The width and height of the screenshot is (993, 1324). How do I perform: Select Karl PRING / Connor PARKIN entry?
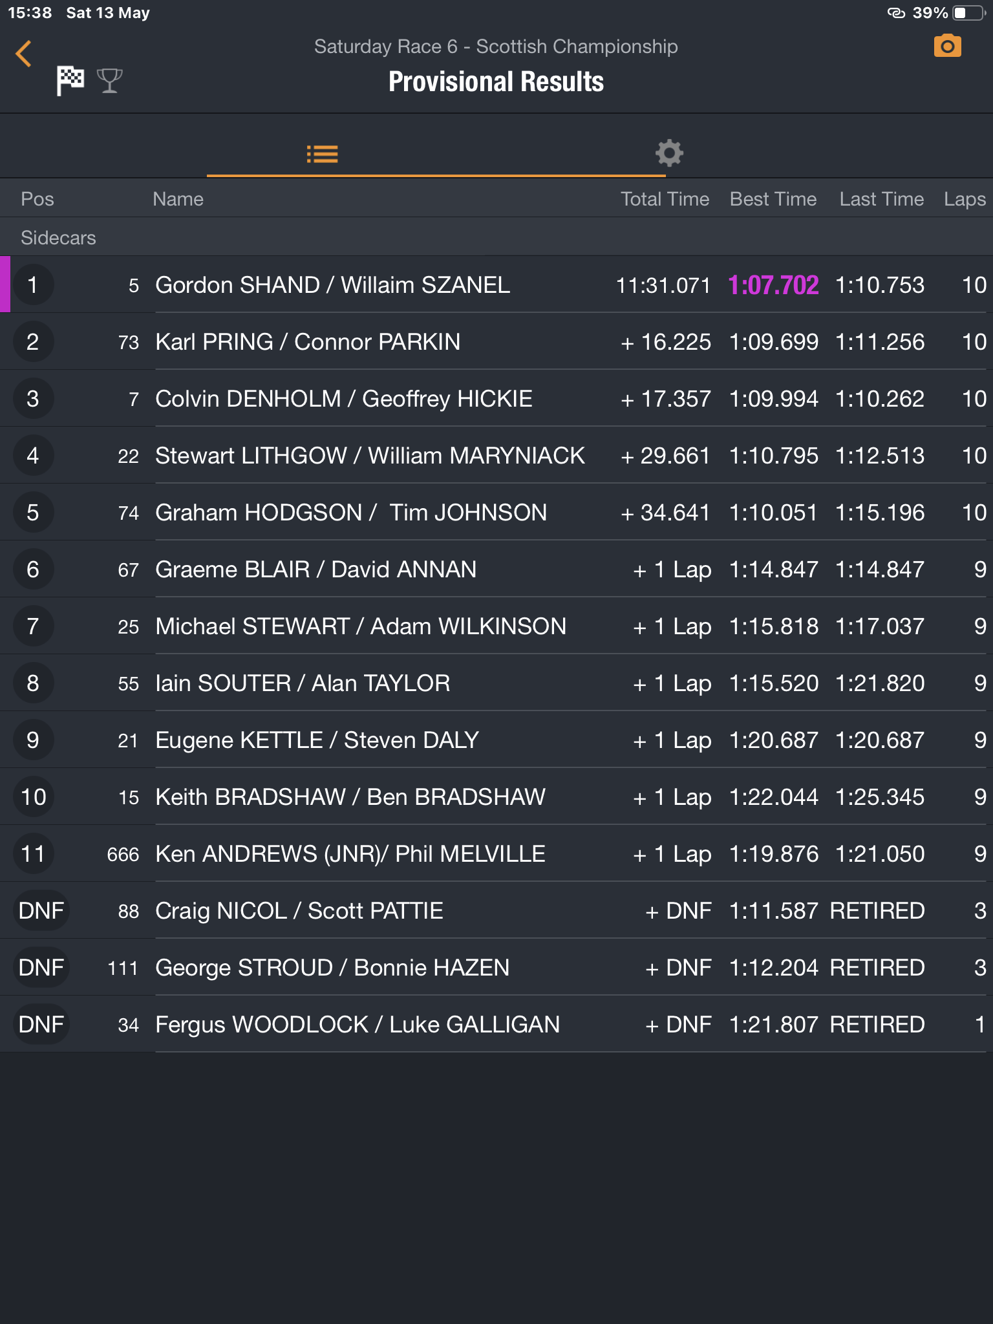tap(308, 342)
